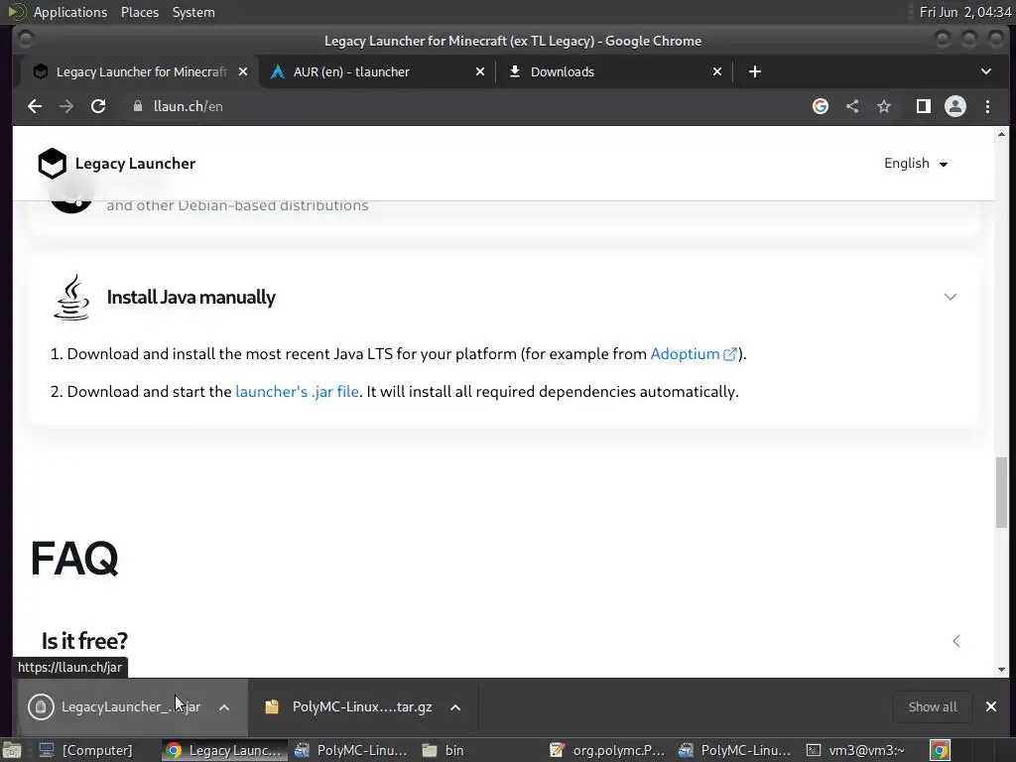This screenshot has height=762, width=1016.
Task: Open the System menu
Action: (x=193, y=12)
